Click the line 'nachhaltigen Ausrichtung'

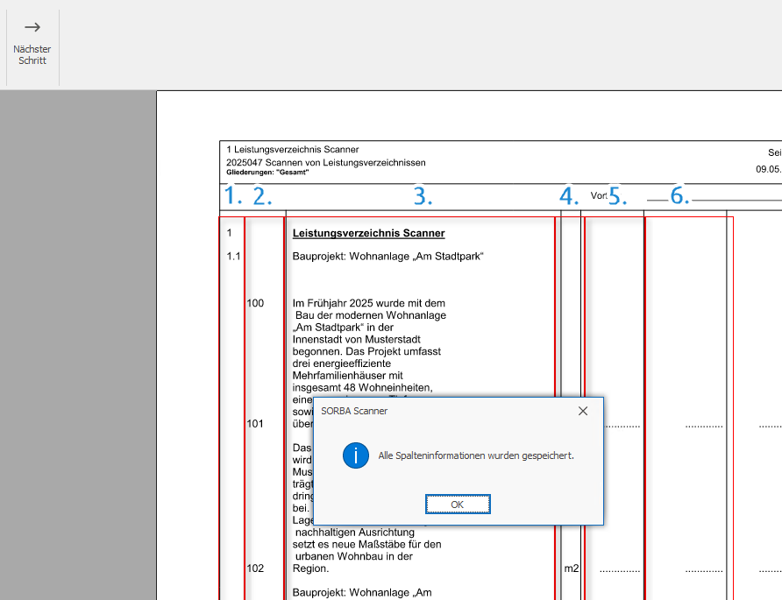[354, 533]
